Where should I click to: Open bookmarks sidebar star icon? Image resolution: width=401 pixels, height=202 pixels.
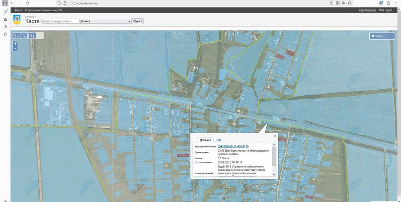click(x=5, y=34)
